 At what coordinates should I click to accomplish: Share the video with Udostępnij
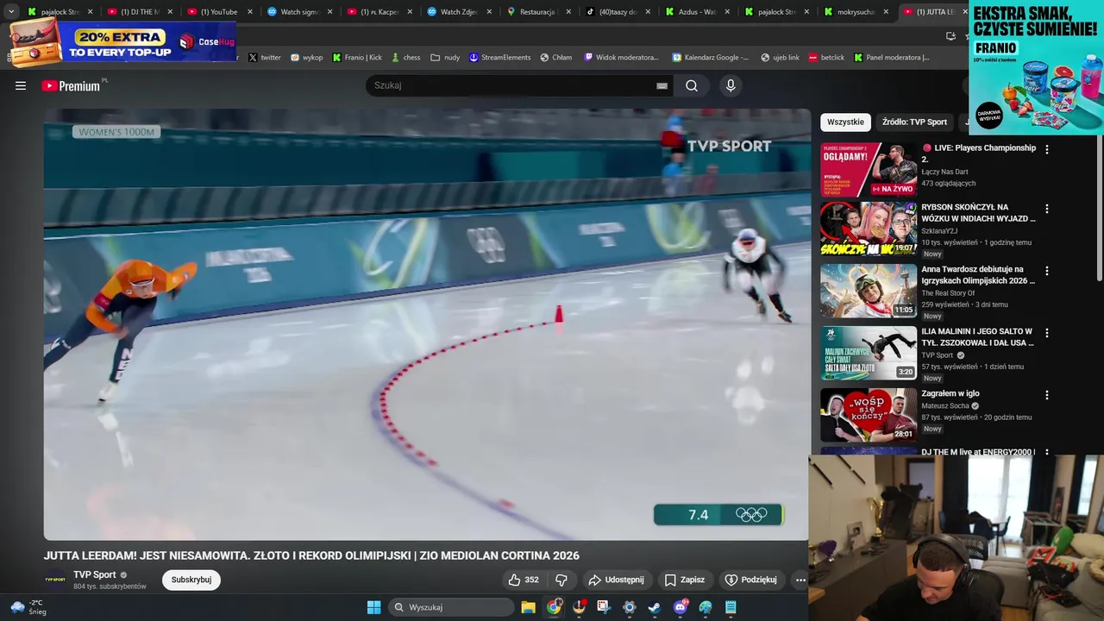coord(616,580)
